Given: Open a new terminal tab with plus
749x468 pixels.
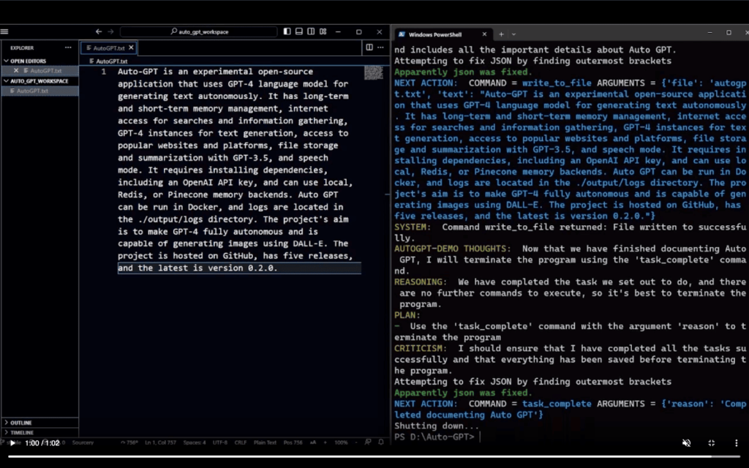Looking at the screenshot, I should point(501,34).
